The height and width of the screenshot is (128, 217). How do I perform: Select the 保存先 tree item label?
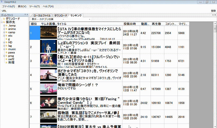click(10, 22)
